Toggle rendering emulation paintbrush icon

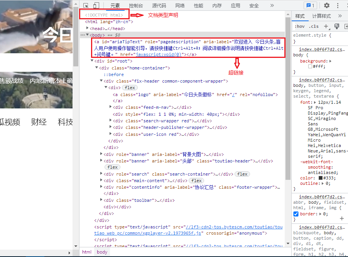337,26
